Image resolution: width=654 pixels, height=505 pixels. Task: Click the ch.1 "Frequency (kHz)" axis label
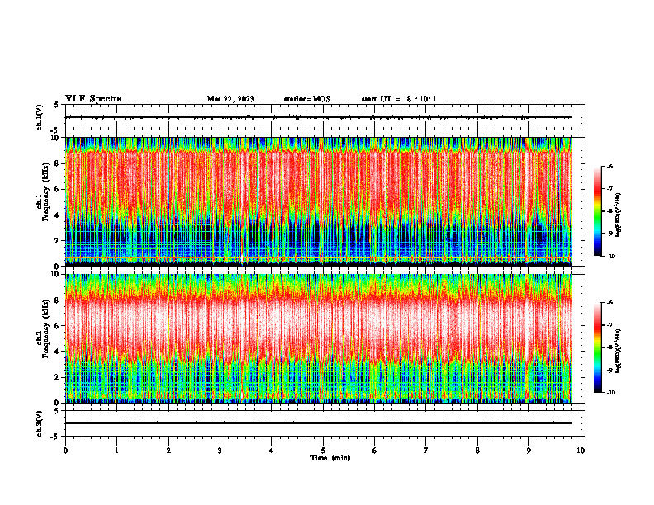pos(46,191)
